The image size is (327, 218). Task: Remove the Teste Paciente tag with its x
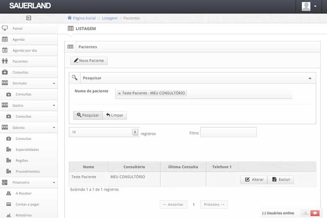(x=119, y=93)
